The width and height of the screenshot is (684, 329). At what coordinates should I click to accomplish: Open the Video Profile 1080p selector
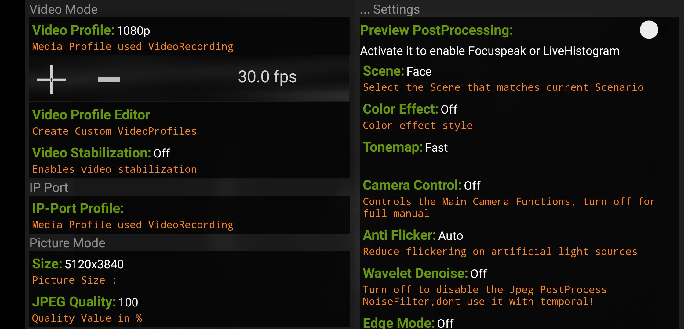tap(189, 37)
